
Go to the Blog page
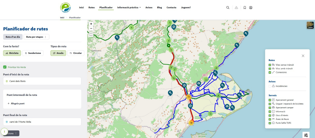[159, 8]
